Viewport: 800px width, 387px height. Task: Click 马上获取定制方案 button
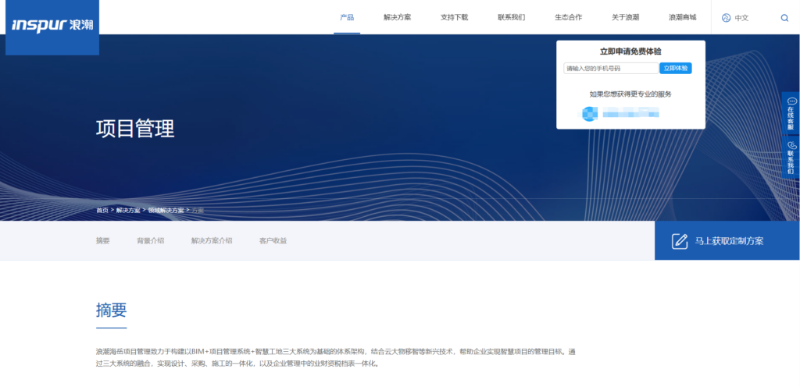[x=729, y=240]
